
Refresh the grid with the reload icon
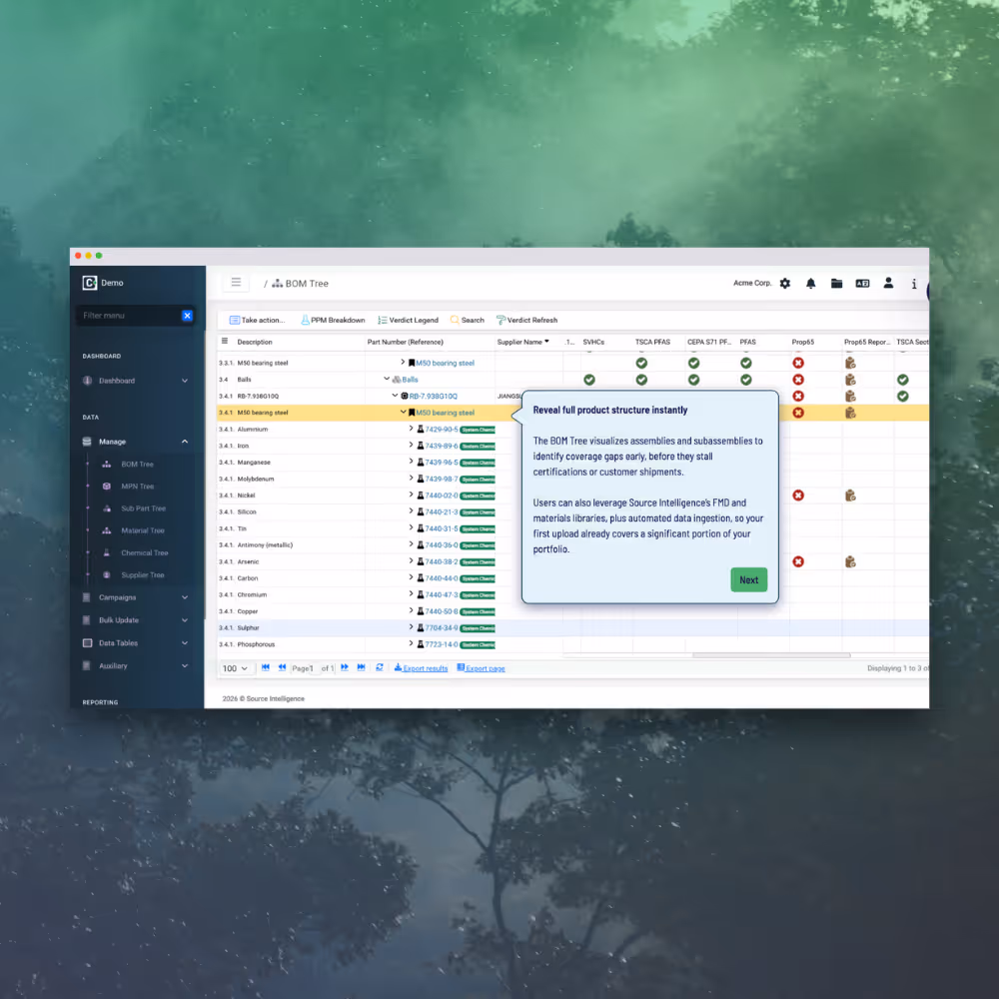(380, 667)
